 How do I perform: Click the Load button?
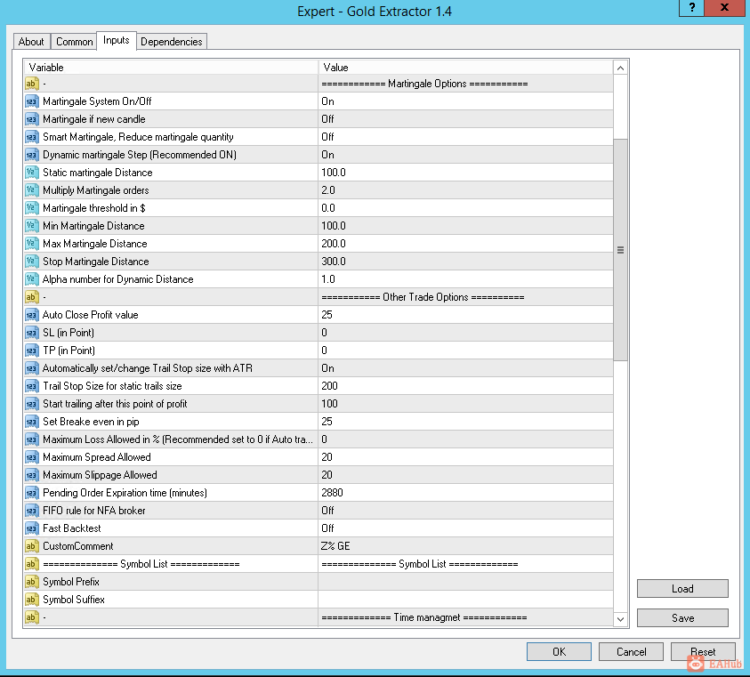pyautogui.click(x=682, y=589)
